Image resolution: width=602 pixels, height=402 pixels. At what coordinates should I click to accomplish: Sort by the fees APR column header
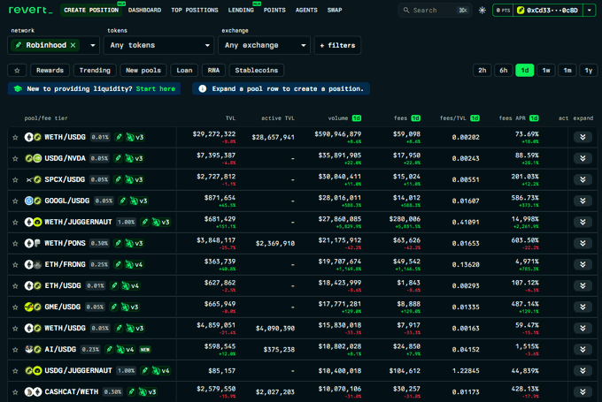tap(513, 118)
